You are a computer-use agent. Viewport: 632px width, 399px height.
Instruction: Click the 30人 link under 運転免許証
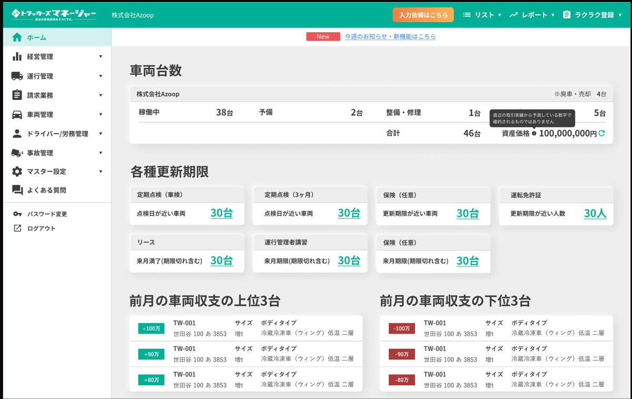595,213
